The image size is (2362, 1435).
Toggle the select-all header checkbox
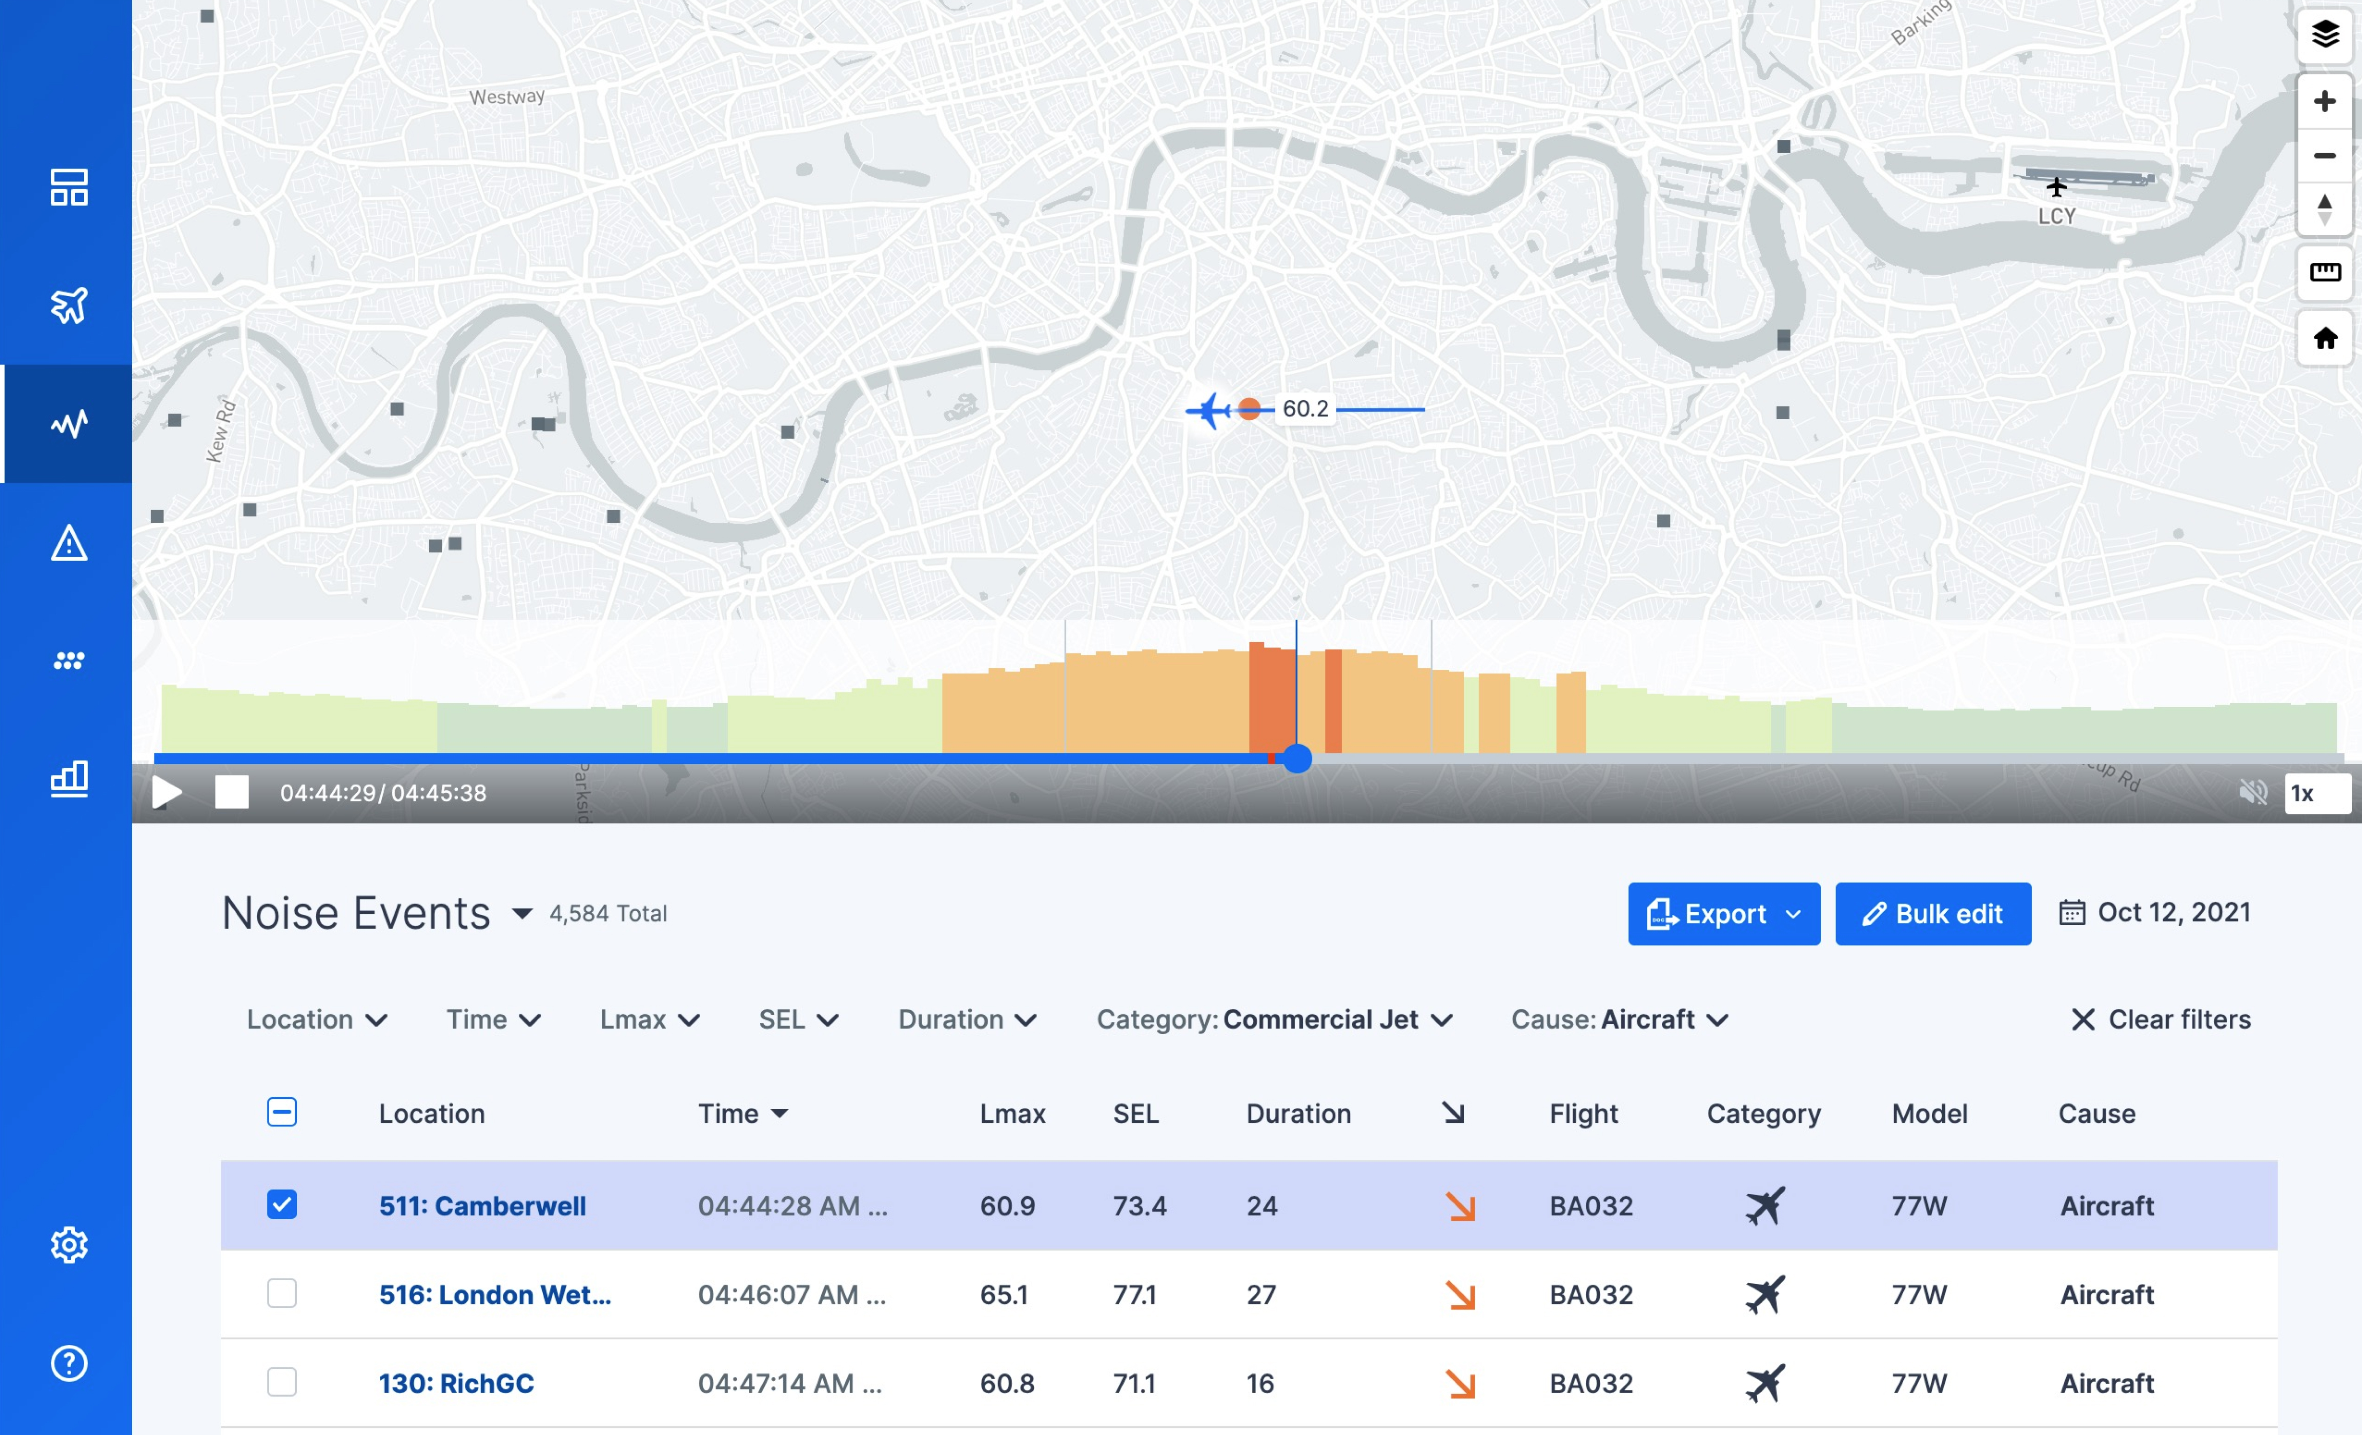[x=282, y=1112]
